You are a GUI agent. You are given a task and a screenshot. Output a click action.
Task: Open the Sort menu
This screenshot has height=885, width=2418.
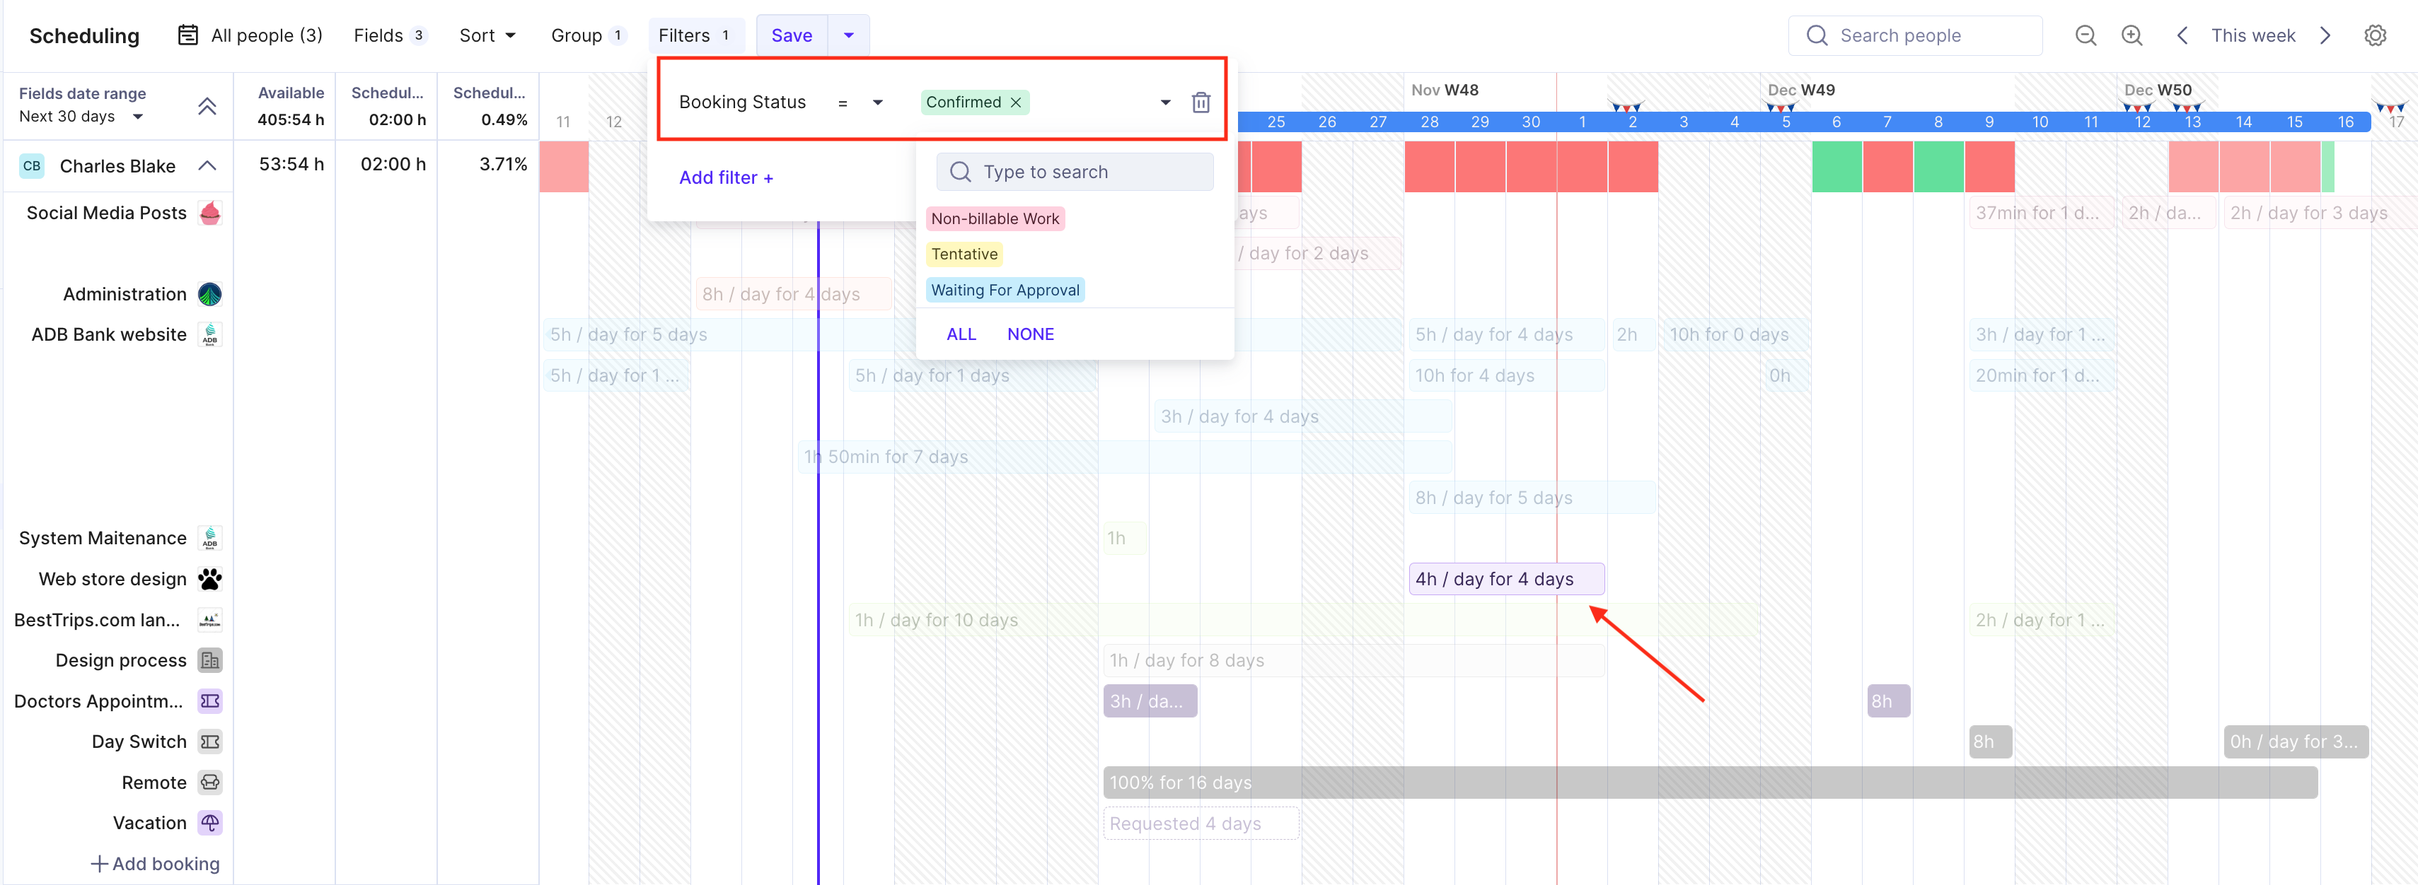[487, 35]
